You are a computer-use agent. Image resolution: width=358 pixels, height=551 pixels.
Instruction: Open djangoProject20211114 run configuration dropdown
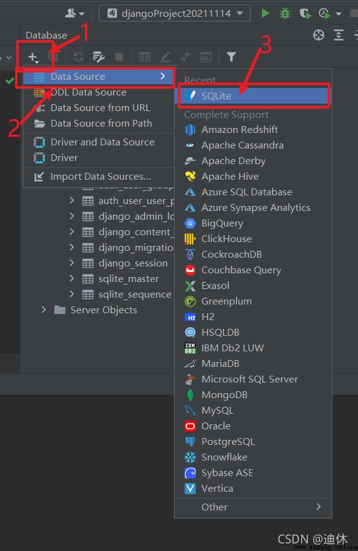click(175, 13)
